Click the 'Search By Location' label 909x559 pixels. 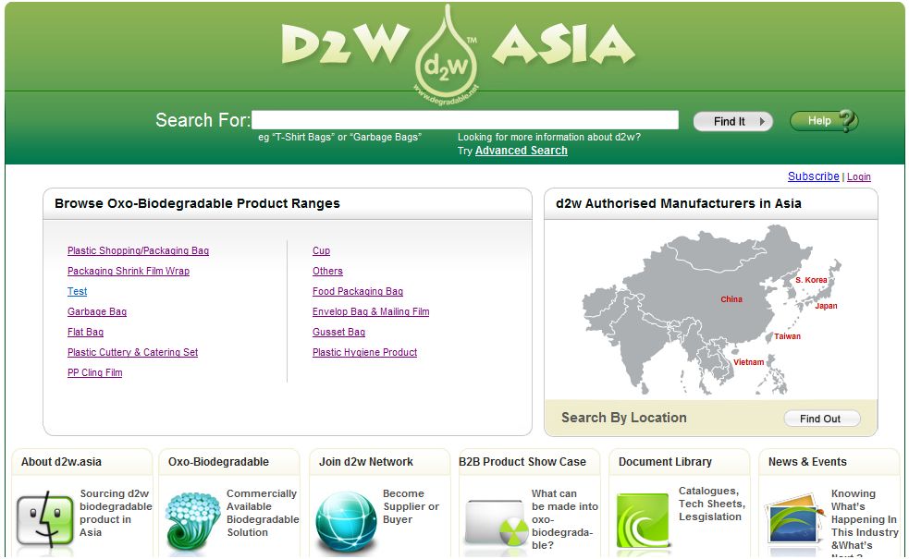click(x=624, y=418)
